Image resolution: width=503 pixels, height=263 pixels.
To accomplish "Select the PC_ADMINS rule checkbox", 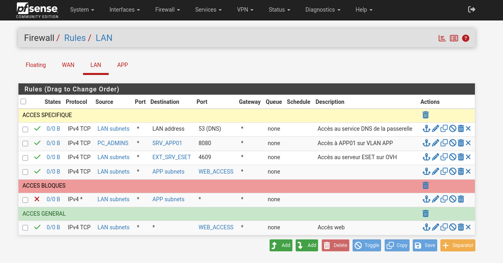I will (x=25, y=144).
